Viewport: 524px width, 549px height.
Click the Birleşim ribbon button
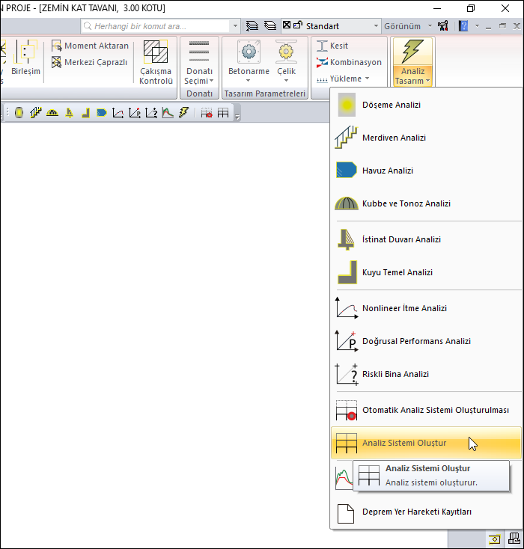coord(25,58)
